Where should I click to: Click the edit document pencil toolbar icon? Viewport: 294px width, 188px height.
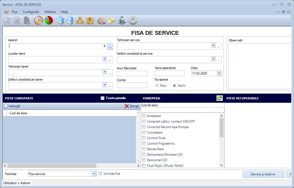pos(7,21)
